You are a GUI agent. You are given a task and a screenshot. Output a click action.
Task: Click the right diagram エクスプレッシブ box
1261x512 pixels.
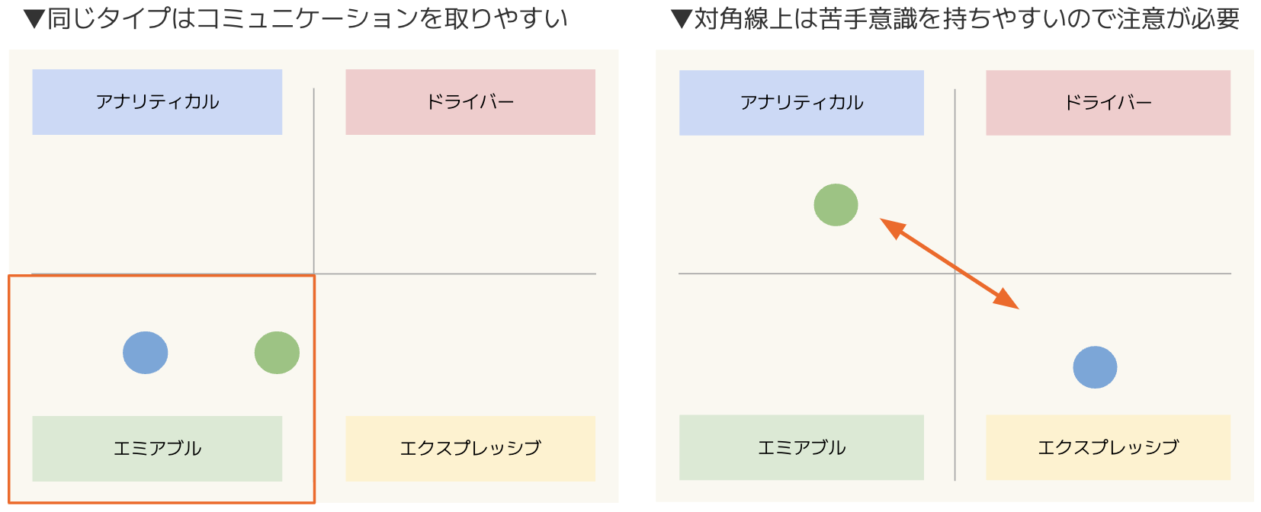click(1108, 447)
